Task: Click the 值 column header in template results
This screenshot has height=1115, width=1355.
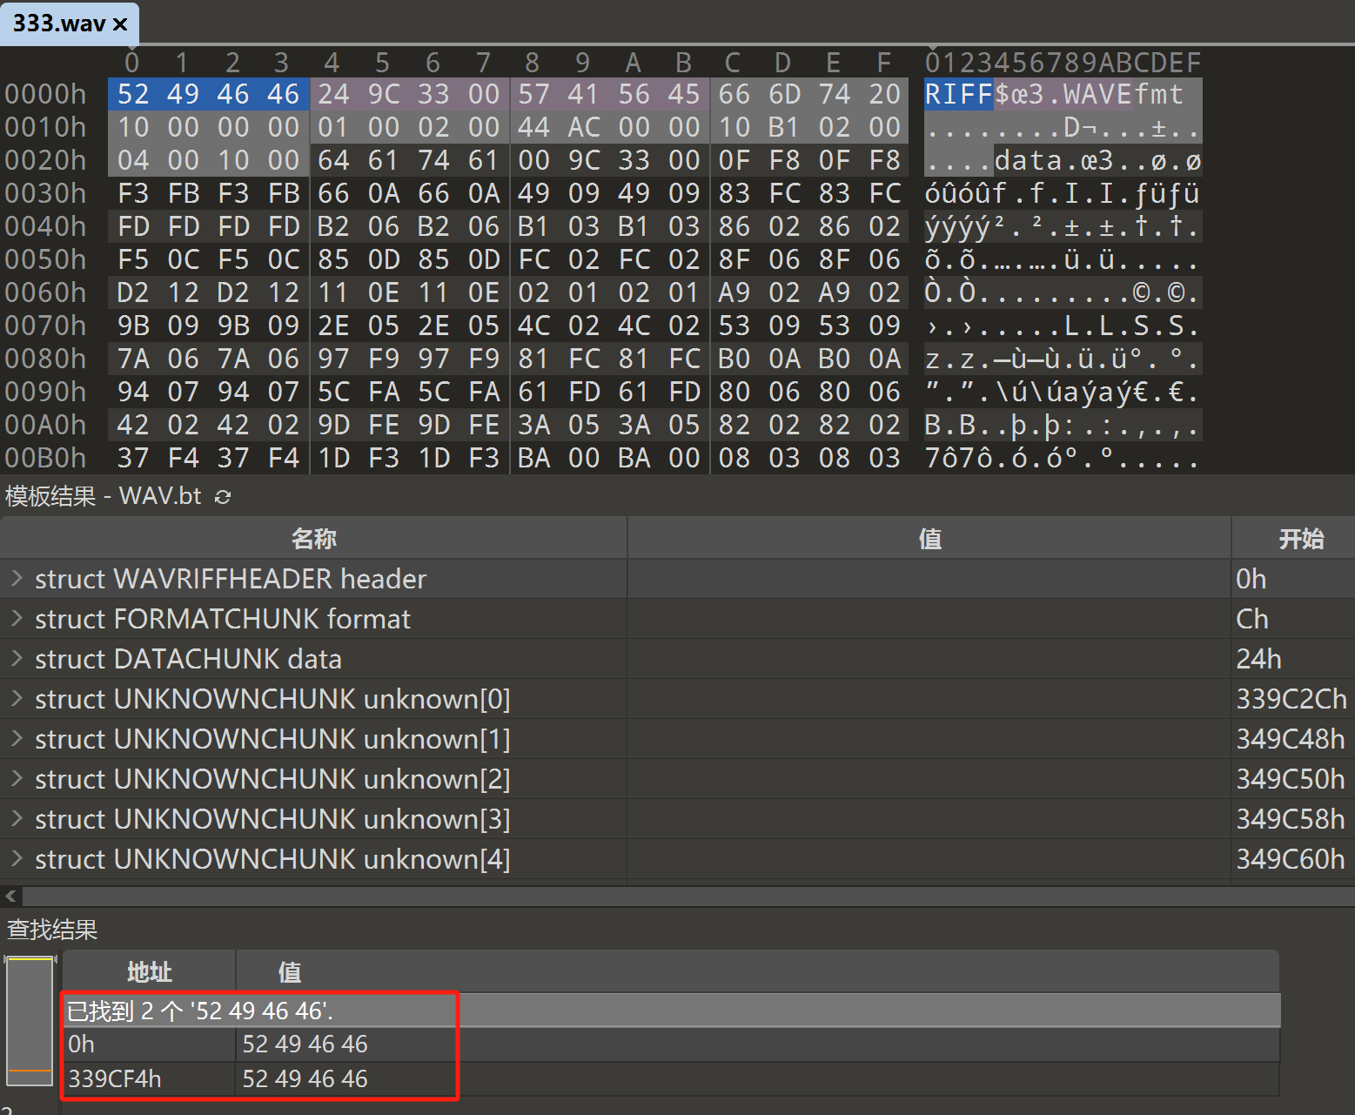Action: click(929, 538)
